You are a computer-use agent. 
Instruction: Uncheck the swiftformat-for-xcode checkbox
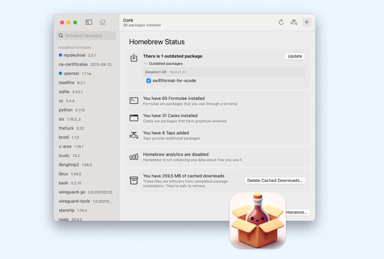pos(148,81)
